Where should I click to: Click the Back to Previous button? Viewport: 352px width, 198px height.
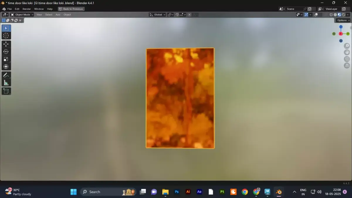pos(71,9)
